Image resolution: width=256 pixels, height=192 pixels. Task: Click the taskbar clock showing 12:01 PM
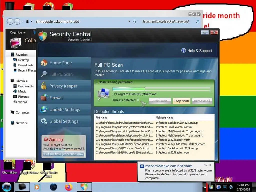tap(243, 187)
